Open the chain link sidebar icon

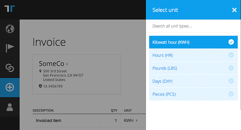[x=10, y=68]
